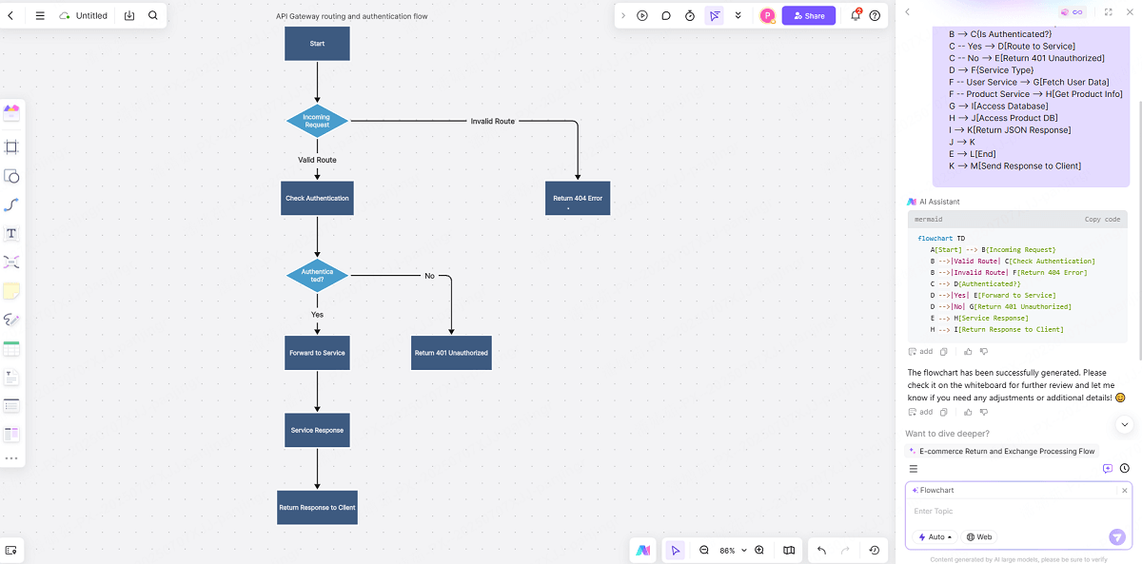Select the Return 404 Error node
This screenshot has width=1142, height=564.
point(578,198)
